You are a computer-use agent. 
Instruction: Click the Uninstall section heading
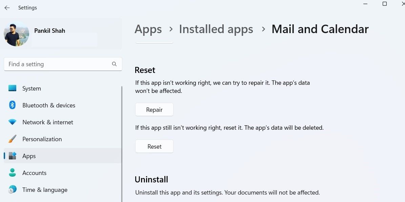(x=151, y=179)
